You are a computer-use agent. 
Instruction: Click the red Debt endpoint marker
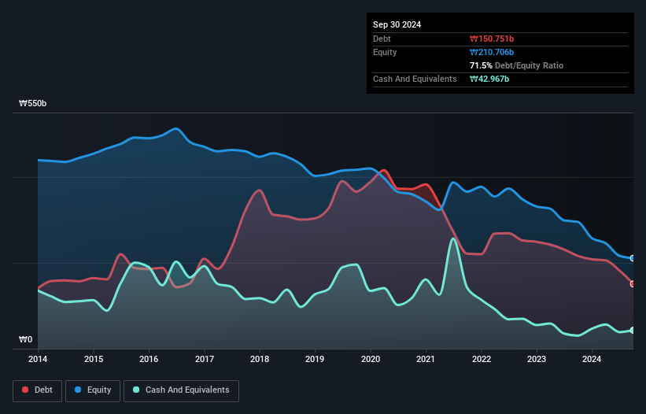[x=633, y=284]
